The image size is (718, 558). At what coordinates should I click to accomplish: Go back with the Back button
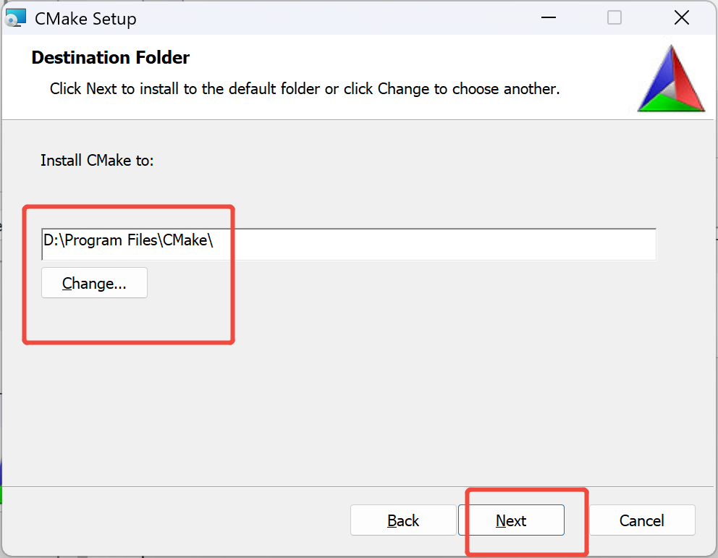point(403,520)
